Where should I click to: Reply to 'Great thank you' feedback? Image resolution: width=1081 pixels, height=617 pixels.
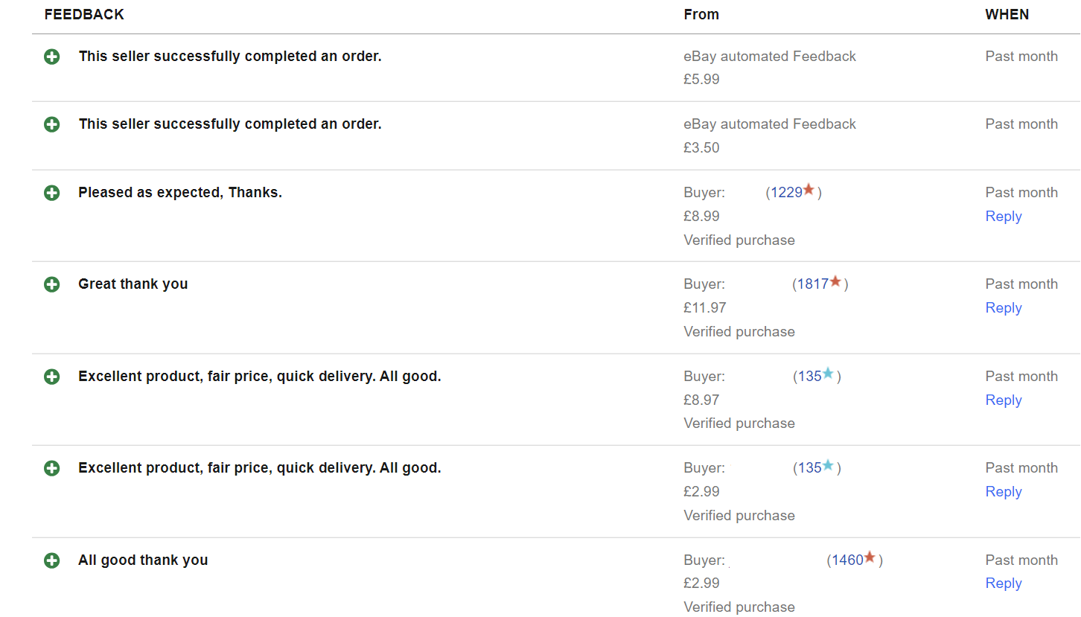click(x=1004, y=308)
